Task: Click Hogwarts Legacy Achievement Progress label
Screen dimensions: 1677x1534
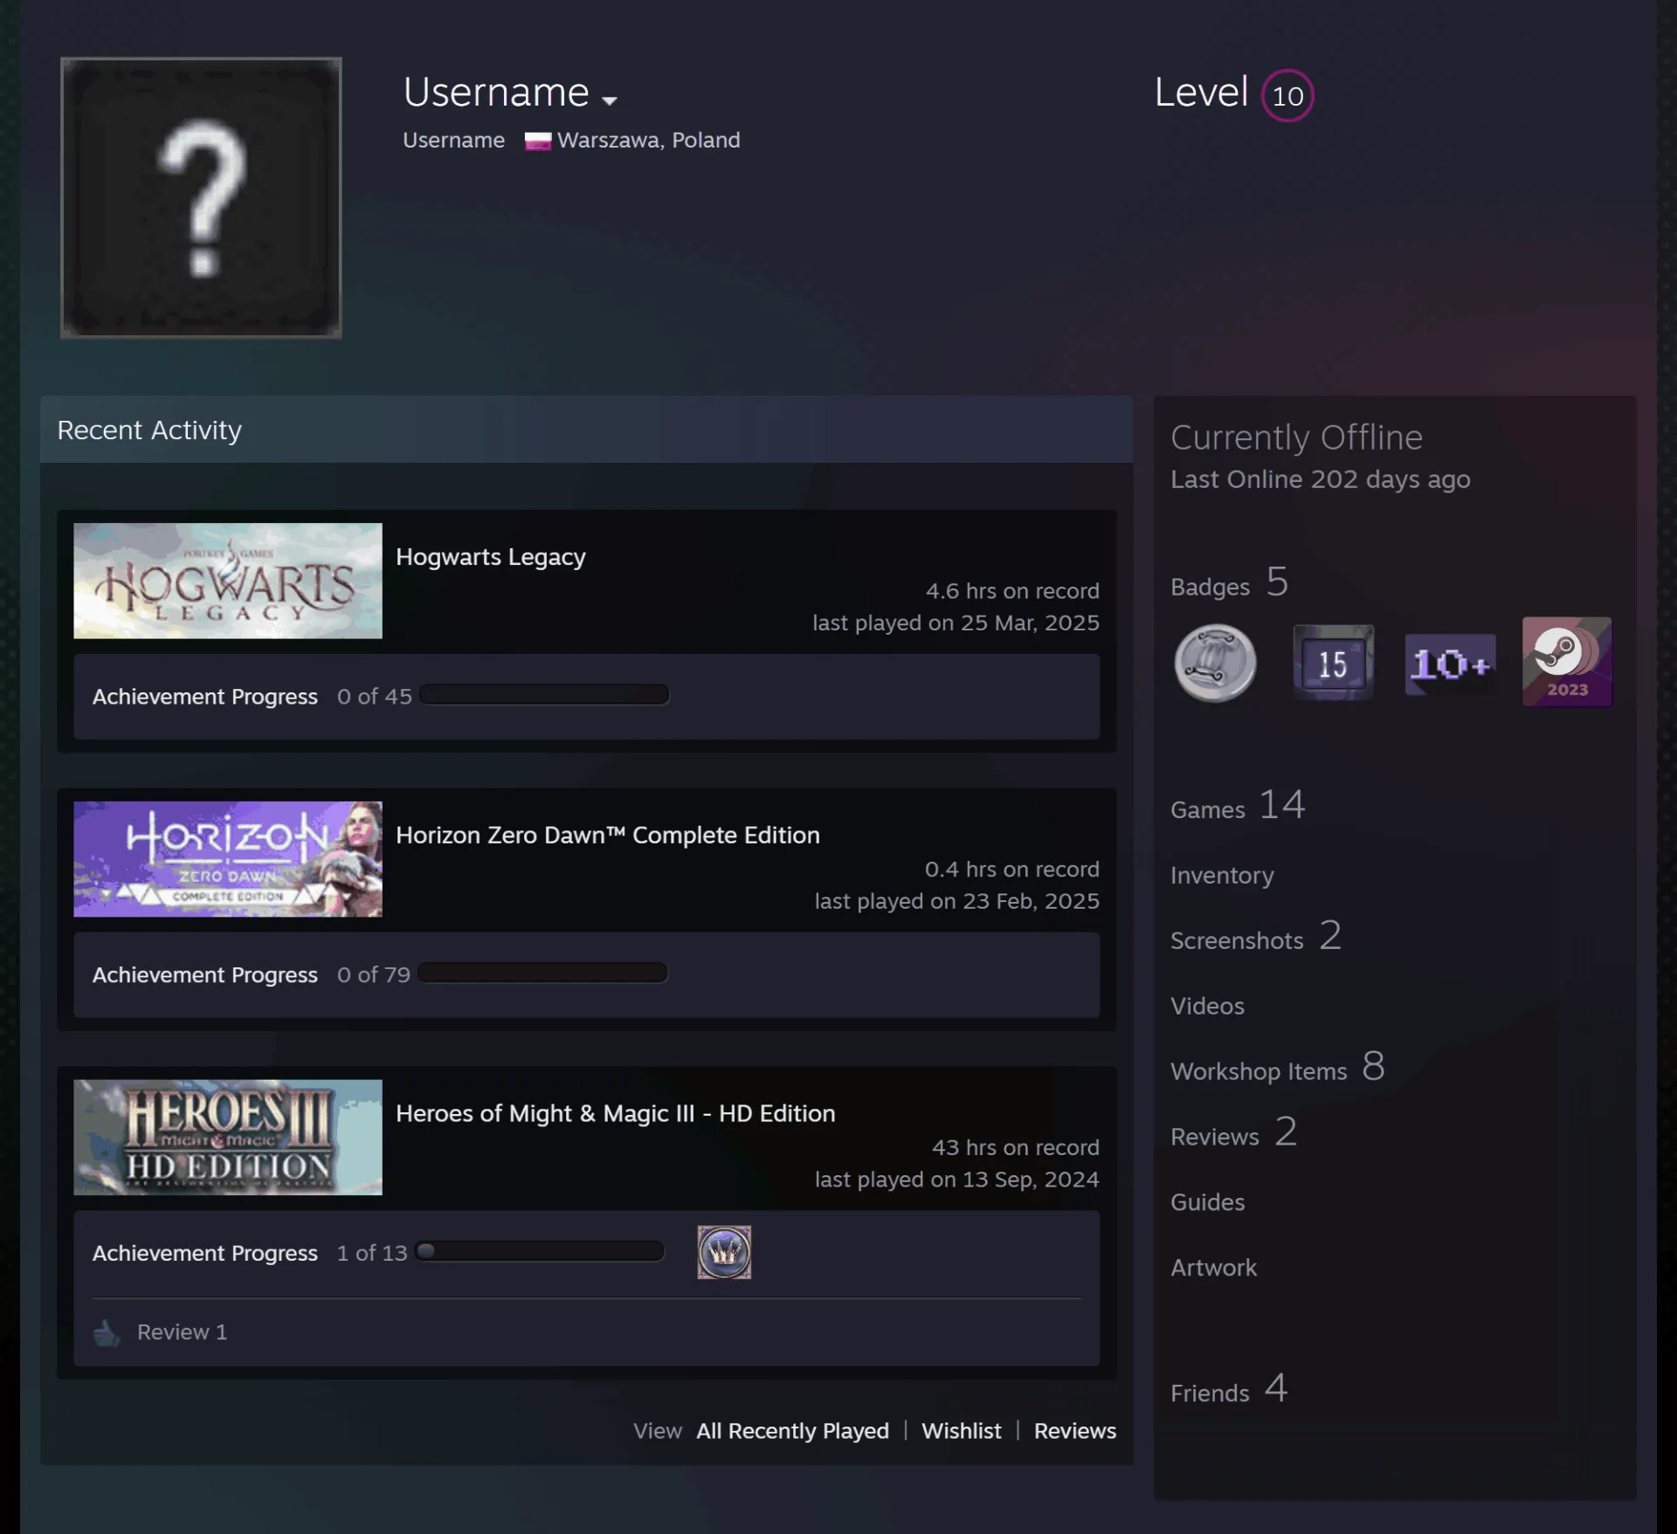Action: [x=205, y=697]
